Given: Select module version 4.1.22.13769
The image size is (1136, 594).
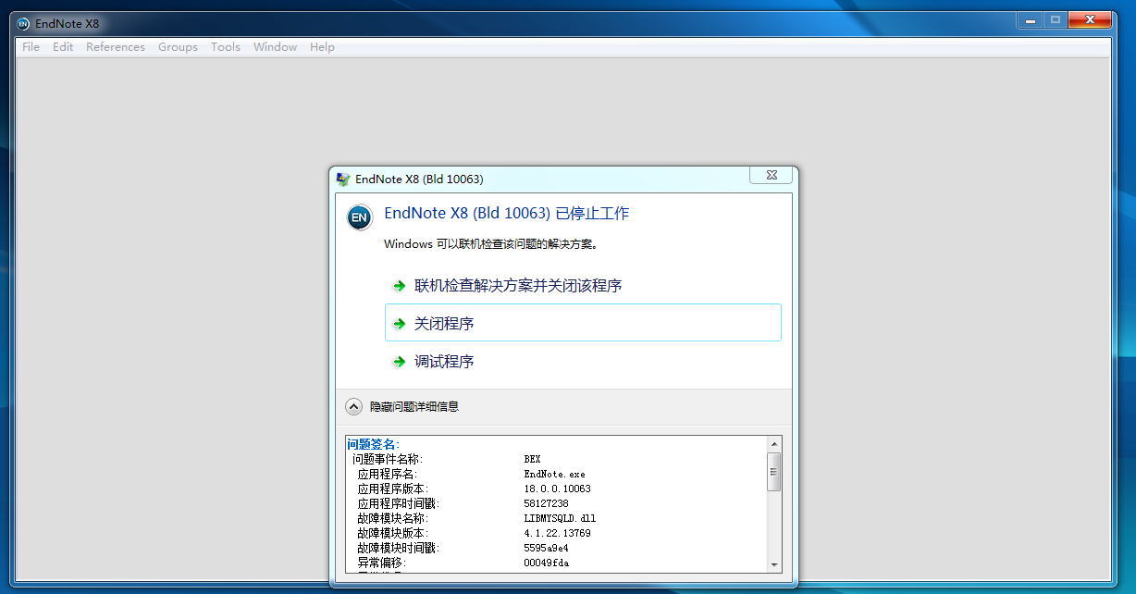Looking at the screenshot, I should (x=557, y=533).
